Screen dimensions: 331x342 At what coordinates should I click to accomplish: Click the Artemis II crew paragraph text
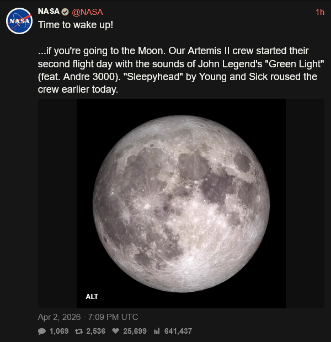click(x=181, y=70)
